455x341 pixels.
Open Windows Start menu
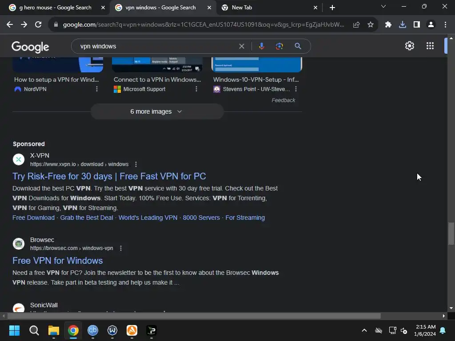pyautogui.click(x=14, y=330)
